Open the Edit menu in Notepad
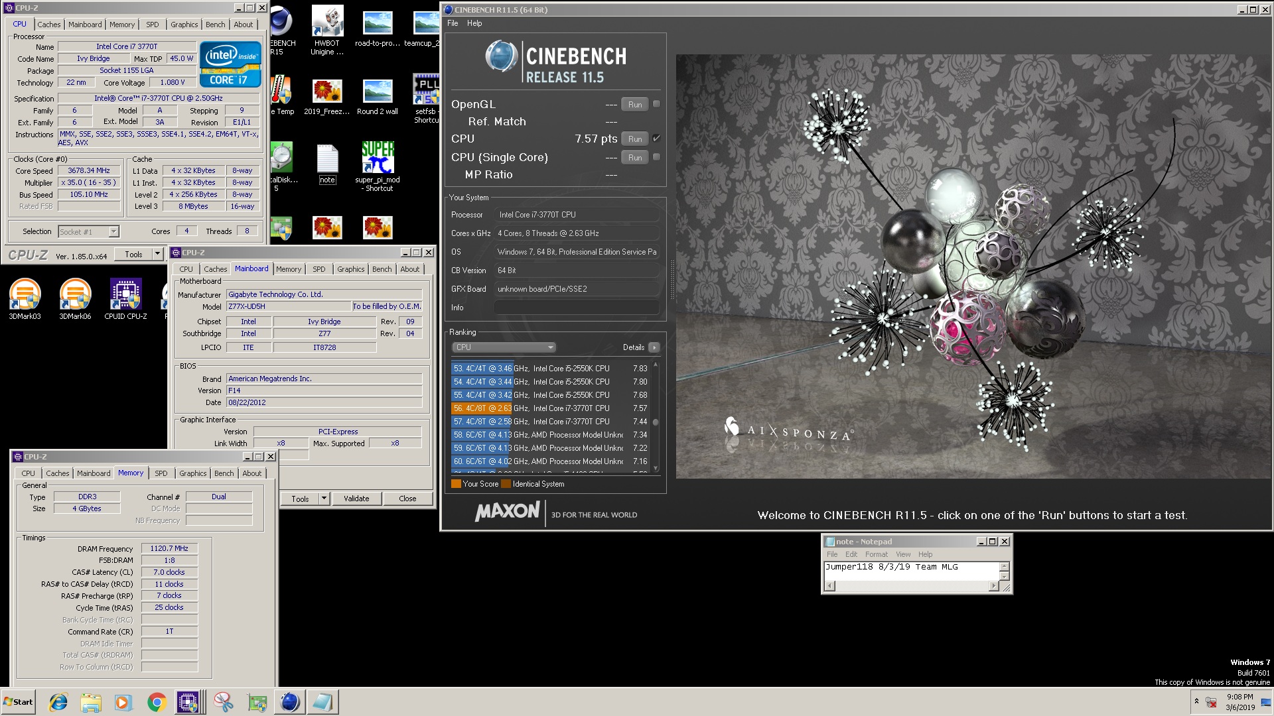Screen dimensions: 1274x716 [851, 554]
